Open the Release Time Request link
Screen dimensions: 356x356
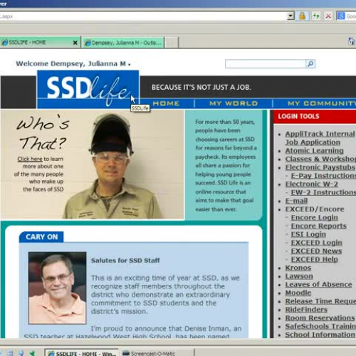(320, 301)
